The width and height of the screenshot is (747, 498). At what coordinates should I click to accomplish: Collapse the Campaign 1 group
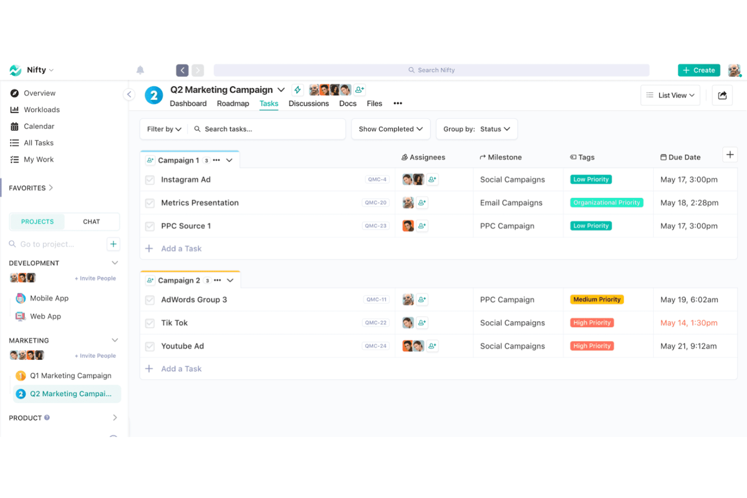point(230,160)
